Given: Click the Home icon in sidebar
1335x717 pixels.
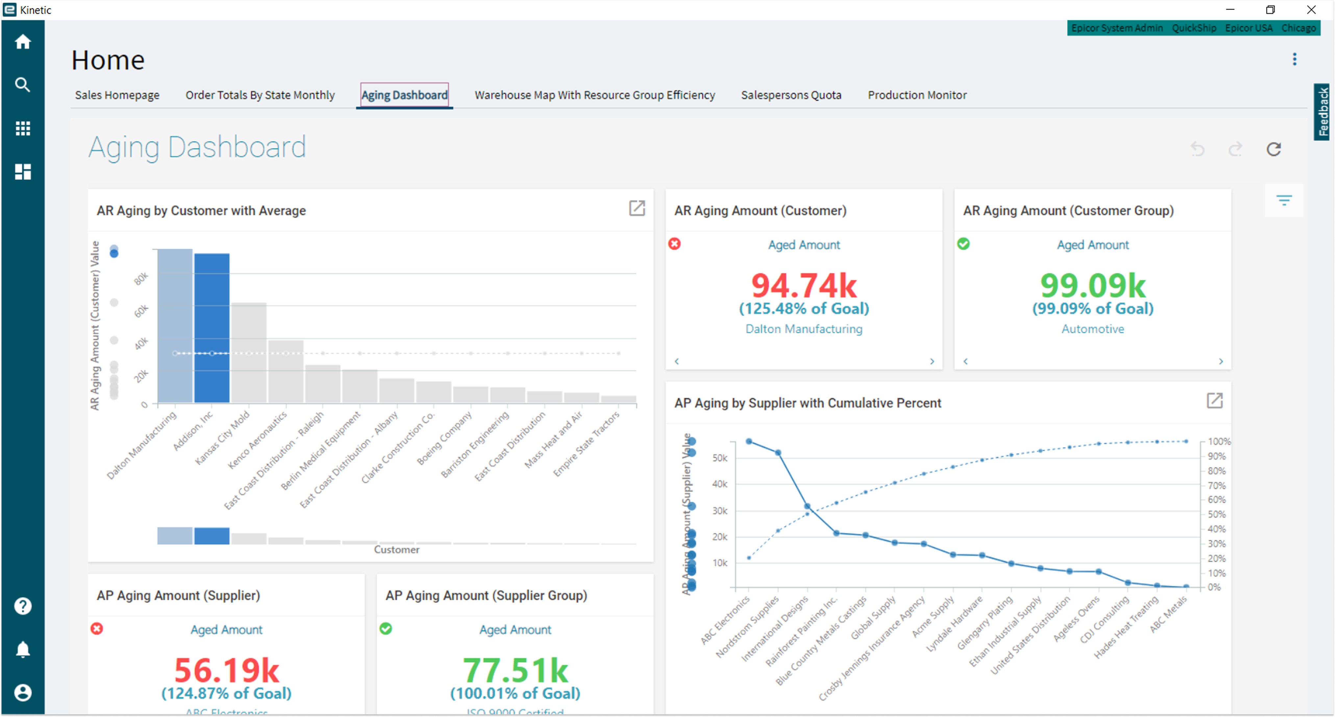Looking at the screenshot, I should click(22, 41).
